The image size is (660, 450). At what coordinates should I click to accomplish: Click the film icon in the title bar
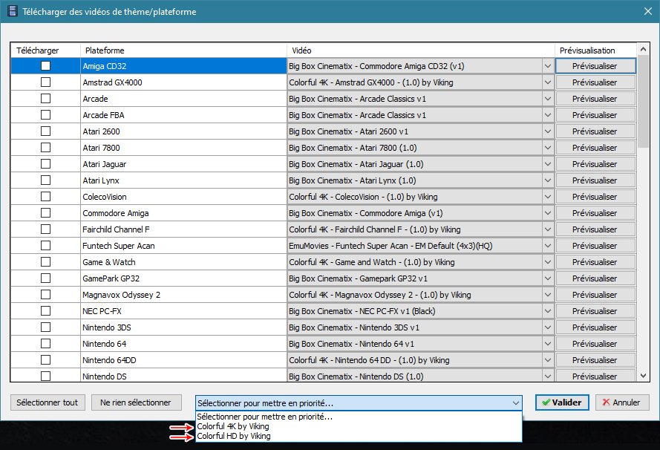[x=13, y=11]
